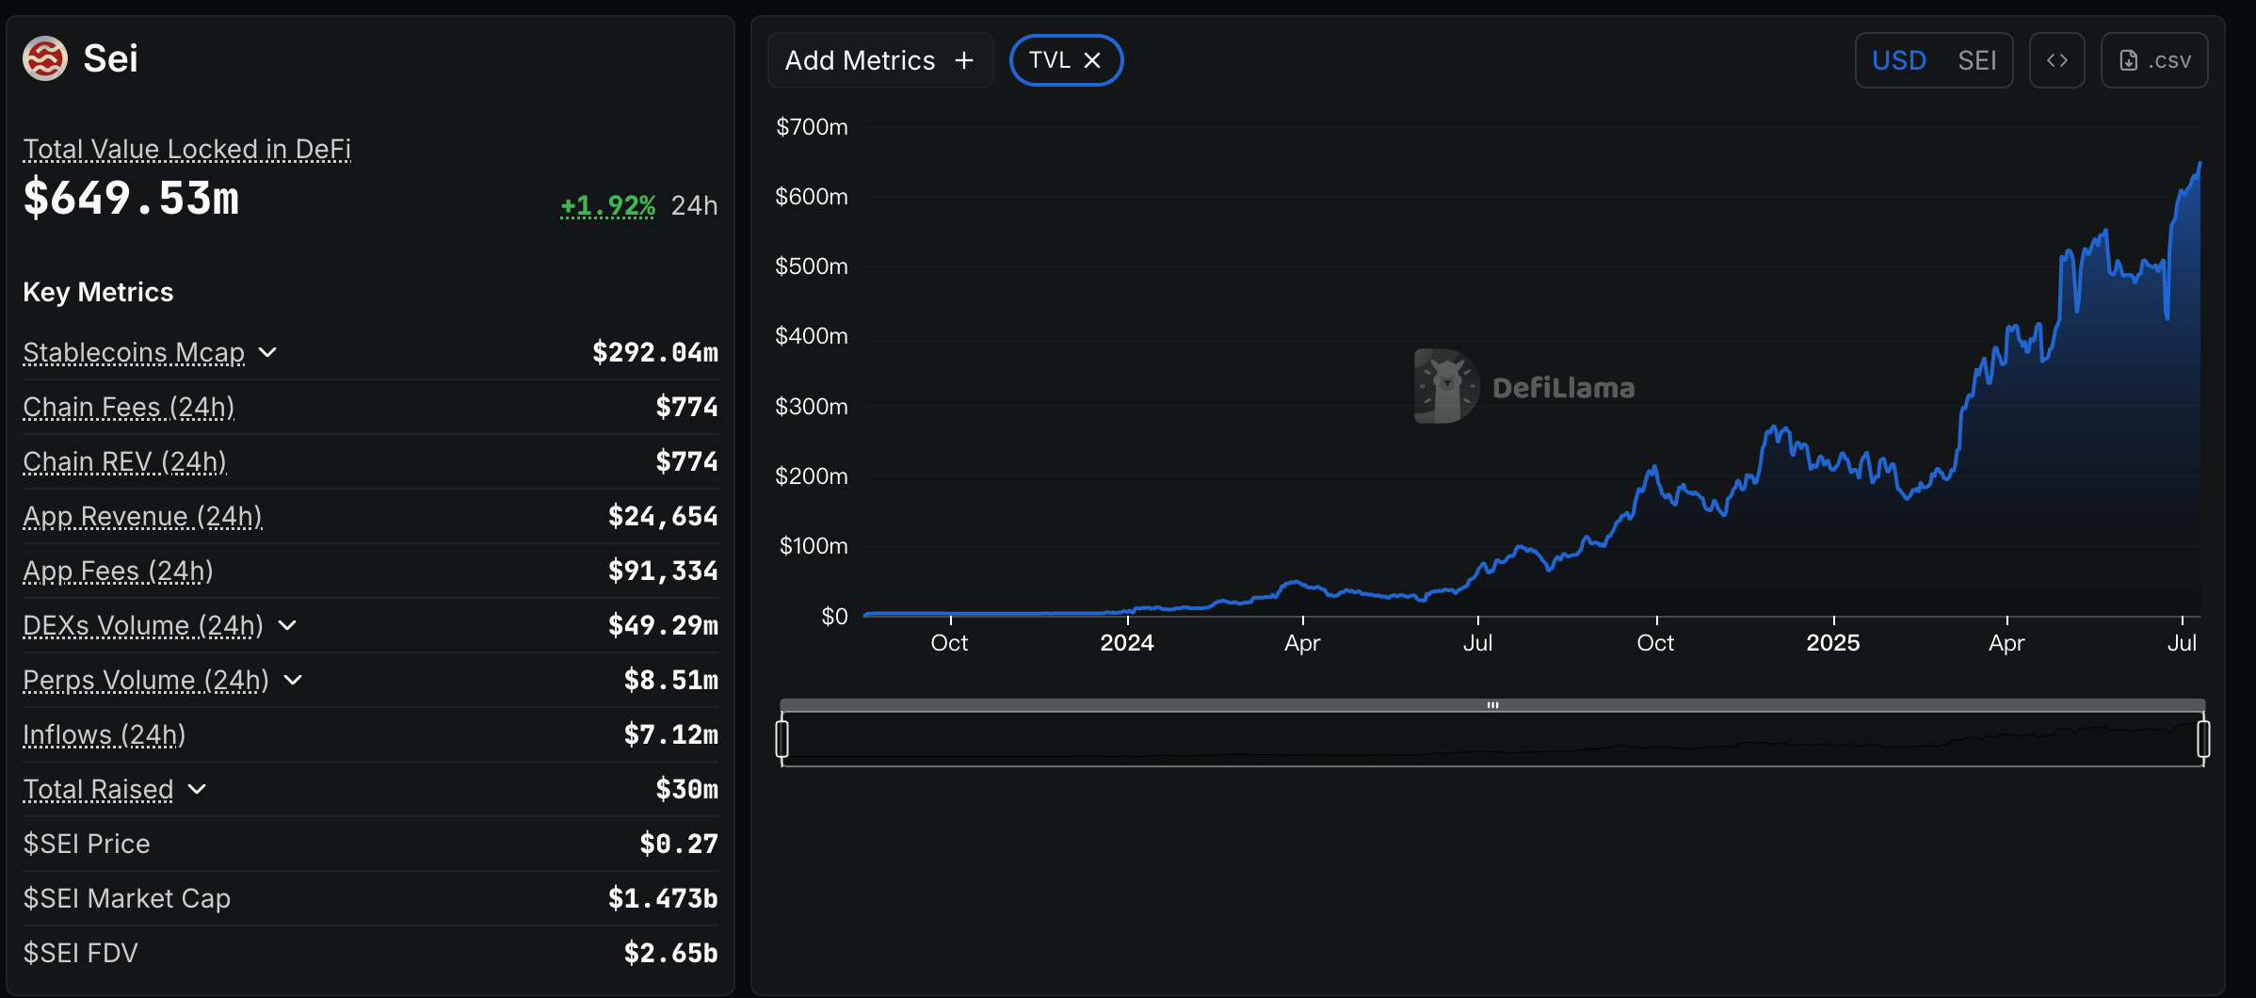Expand Perps Volume (24h) breakdown
This screenshot has height=998, width=2256.
coord(293,680)
